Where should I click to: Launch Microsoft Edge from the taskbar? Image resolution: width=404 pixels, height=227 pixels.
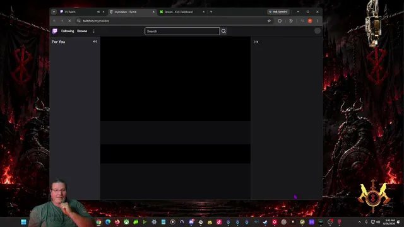point(108,222)
